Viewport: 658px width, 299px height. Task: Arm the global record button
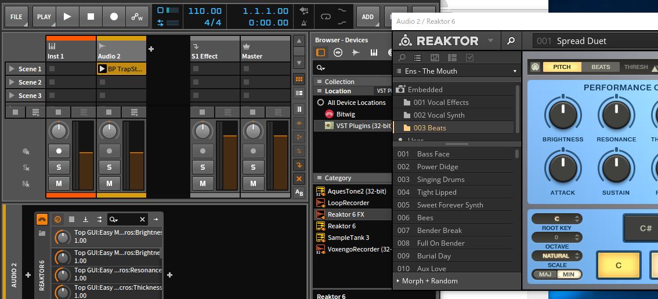point(114,17)
